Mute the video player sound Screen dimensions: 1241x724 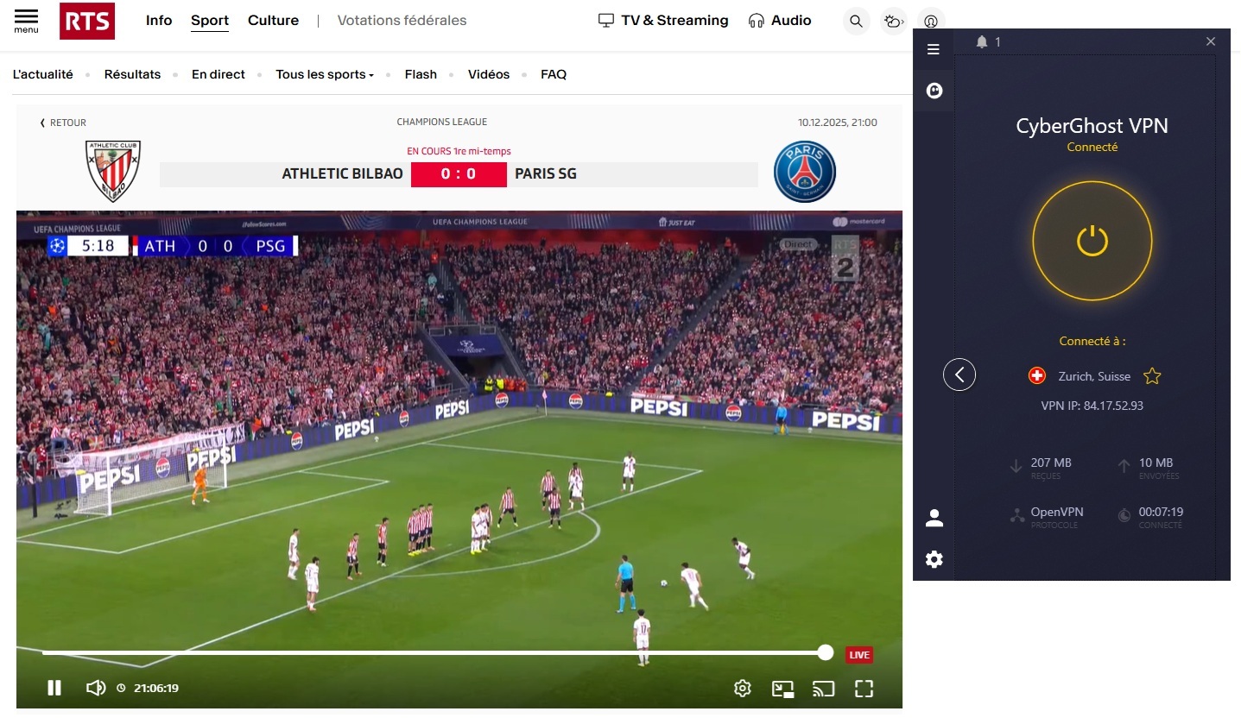[96, 688]
